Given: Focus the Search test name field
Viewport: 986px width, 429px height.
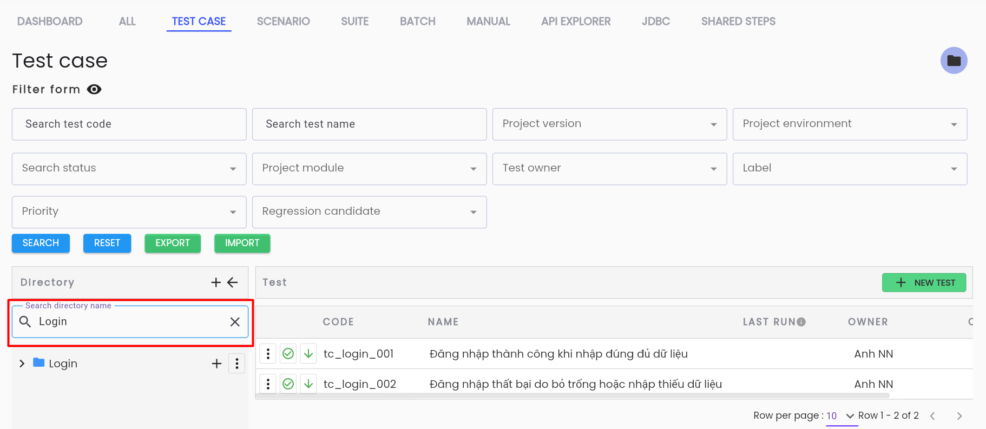Looking at the screenshot, I should point(369,124).
